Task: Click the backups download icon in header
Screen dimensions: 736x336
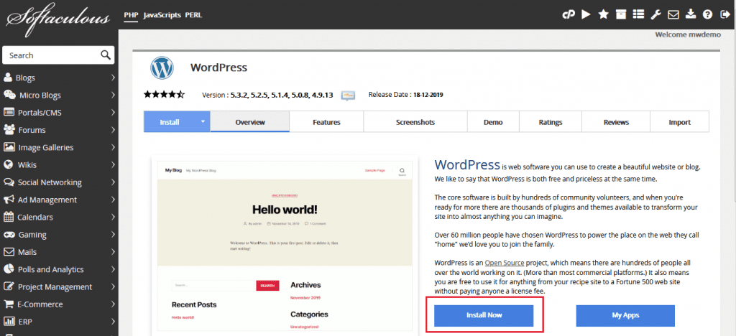Action: (690, 14)
